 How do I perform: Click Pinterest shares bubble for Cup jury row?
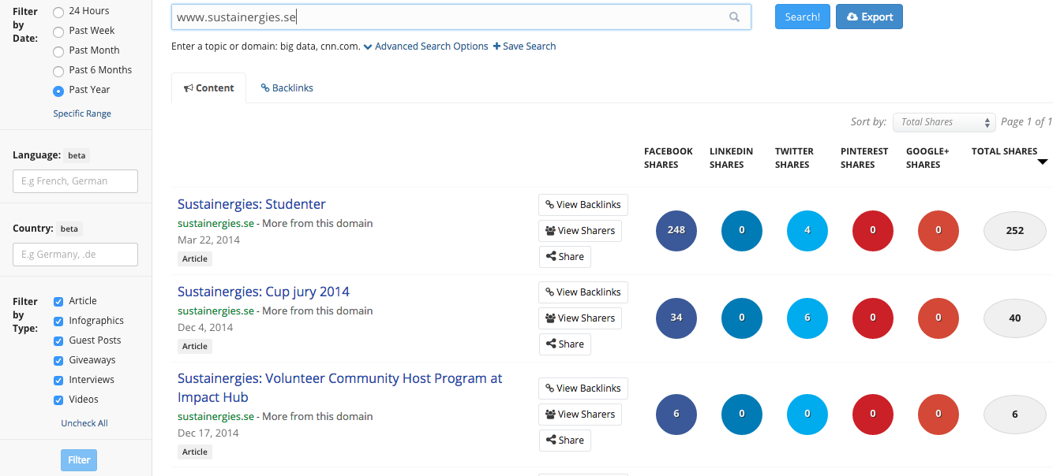[873, 318]
